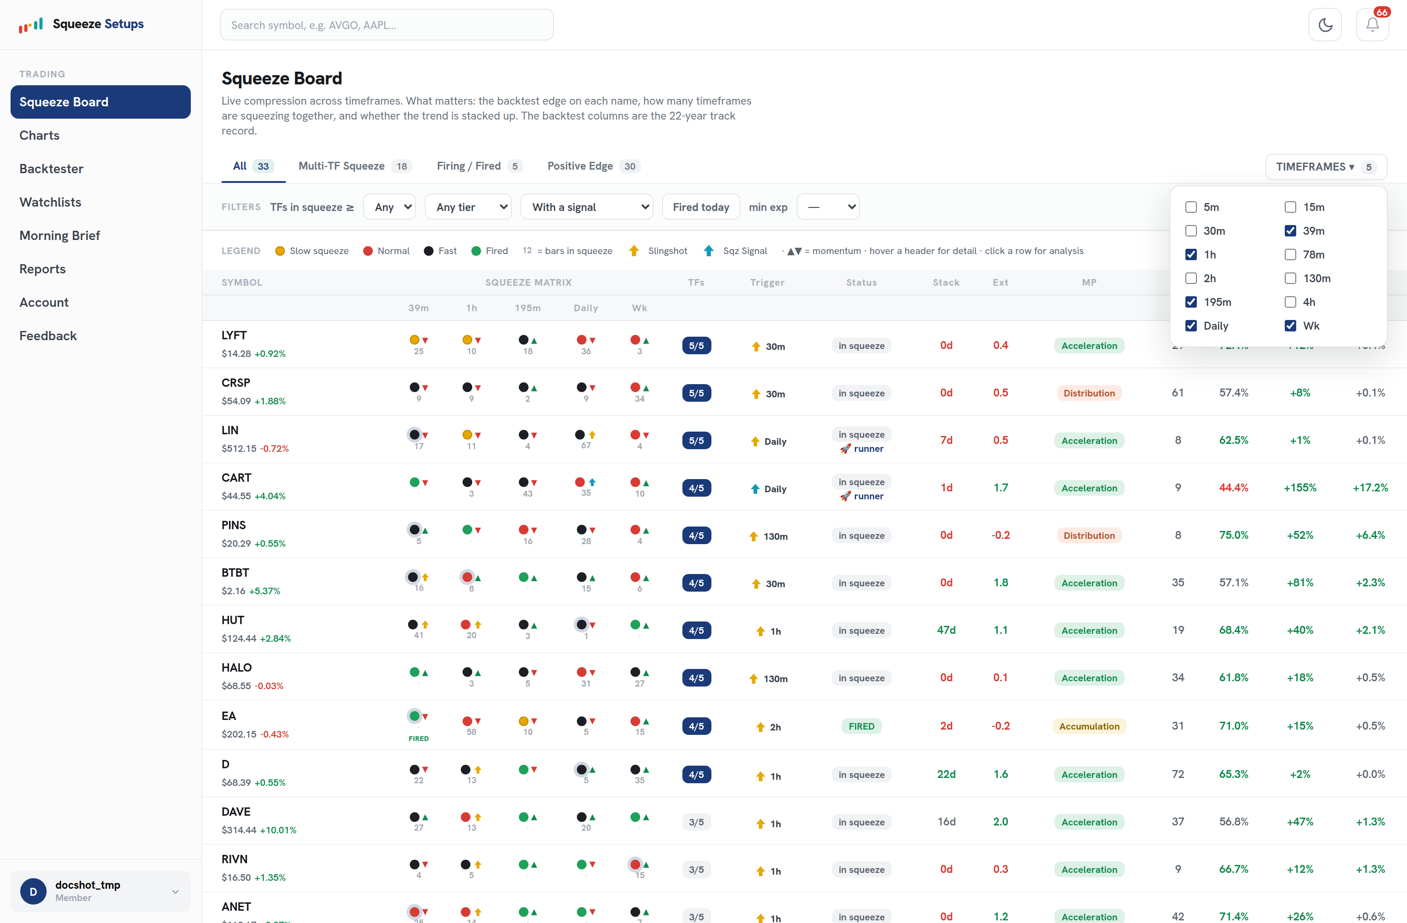Screen dimensions: 1407x923
Task: Switch to Firing / Fired tab
Action: tap(479, 166)
